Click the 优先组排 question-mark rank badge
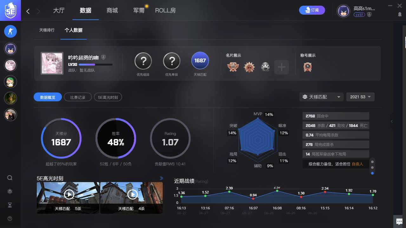 pos(143,61)
